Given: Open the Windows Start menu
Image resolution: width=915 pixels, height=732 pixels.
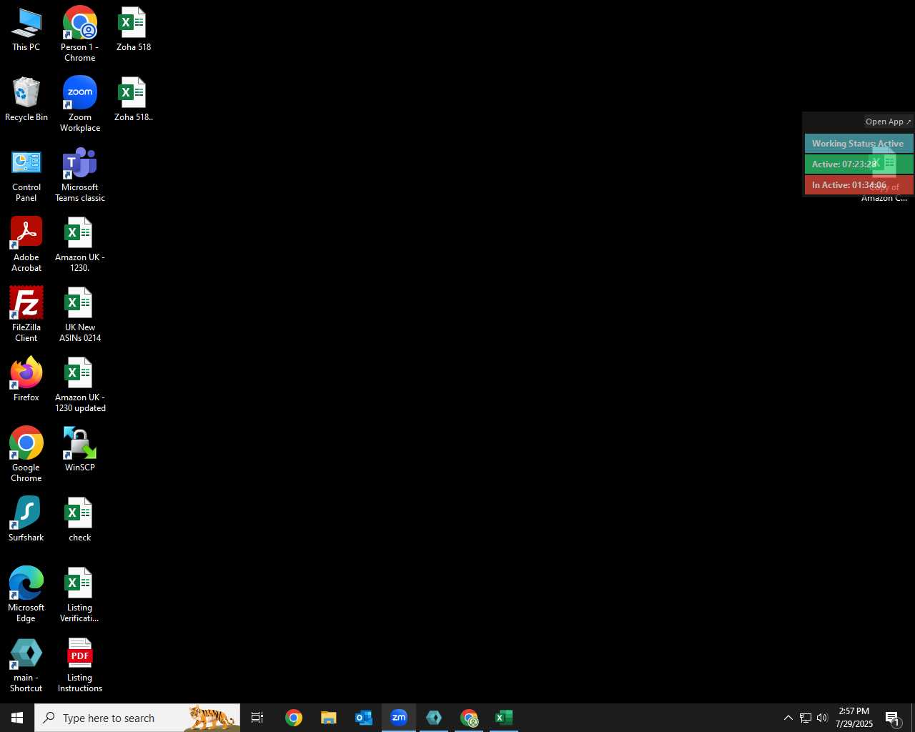Looking at the screenshot, I should point(17,718).
